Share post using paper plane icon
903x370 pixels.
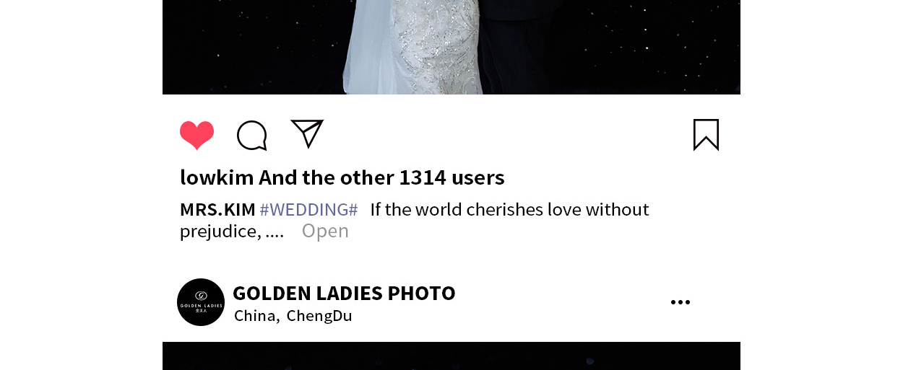pos(307,133)
